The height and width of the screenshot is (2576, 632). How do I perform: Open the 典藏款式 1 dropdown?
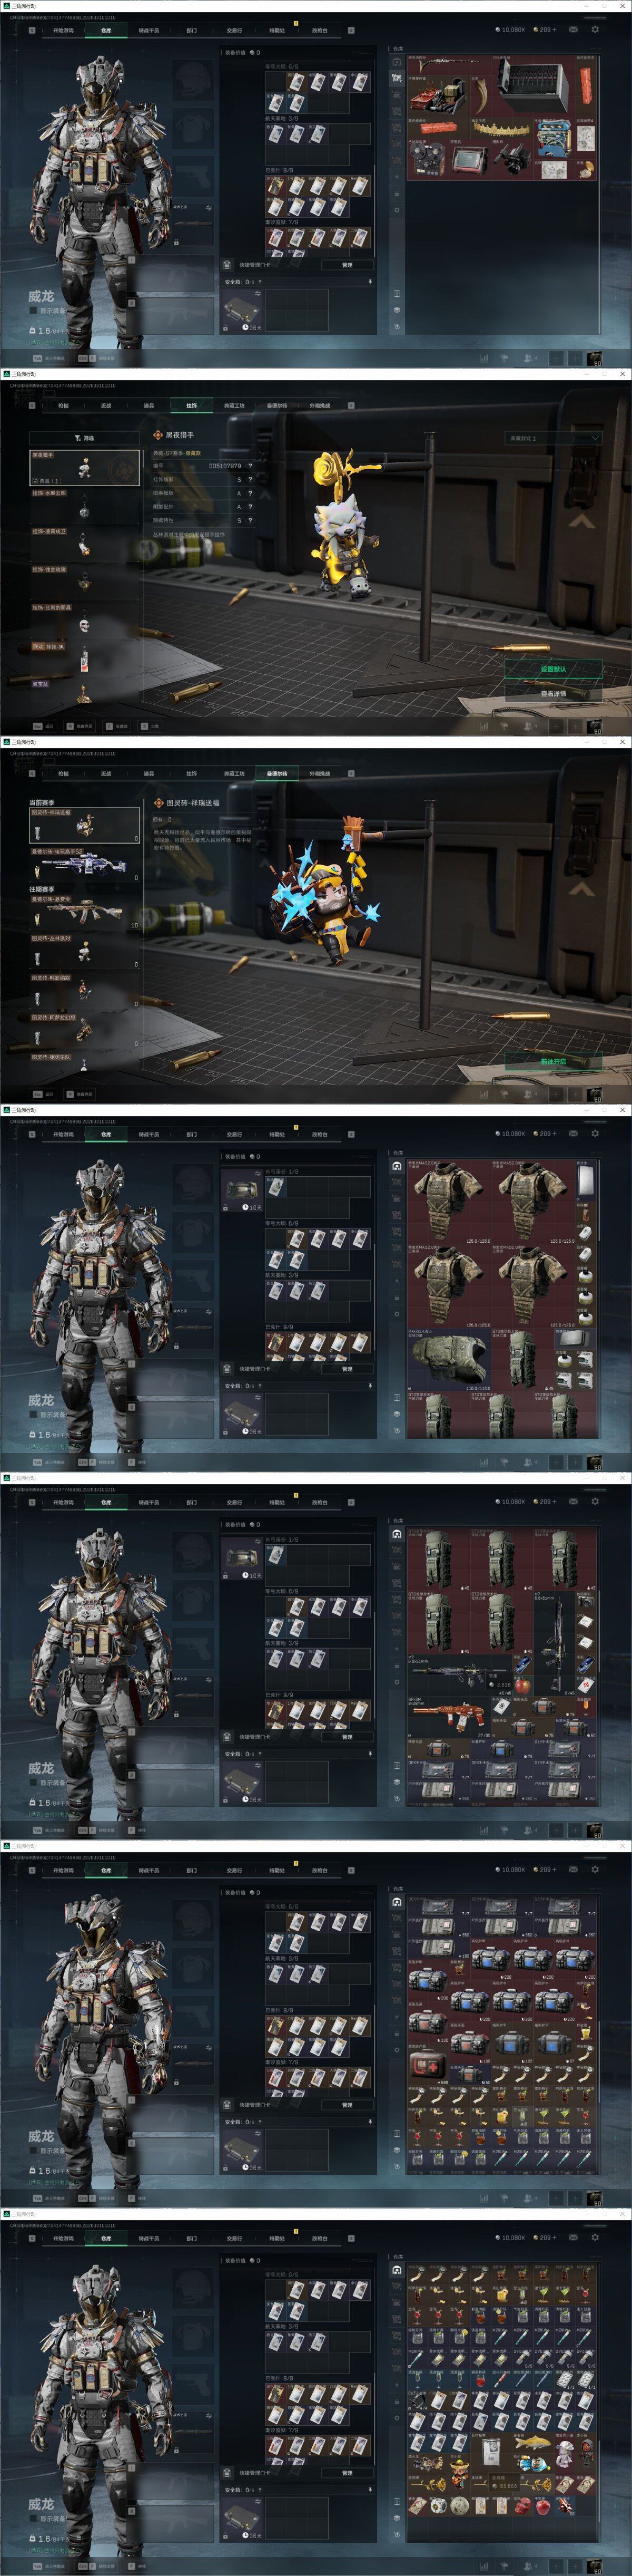[554, 438]
